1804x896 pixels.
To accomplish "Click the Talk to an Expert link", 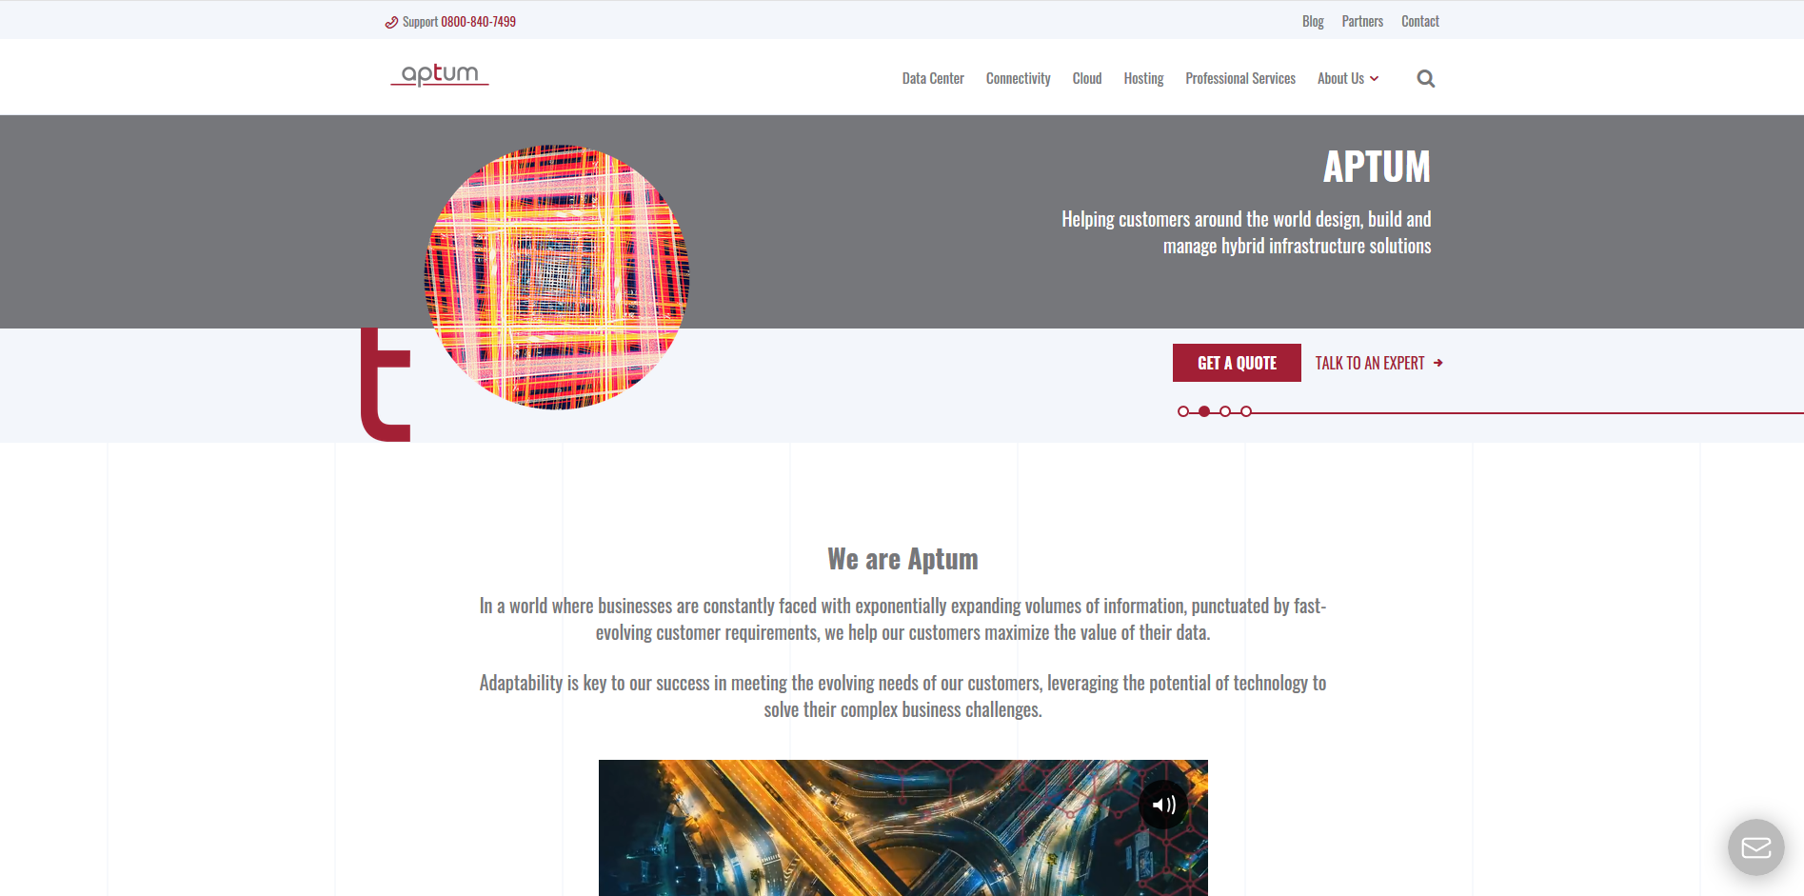I will (x=1378, y=363).
